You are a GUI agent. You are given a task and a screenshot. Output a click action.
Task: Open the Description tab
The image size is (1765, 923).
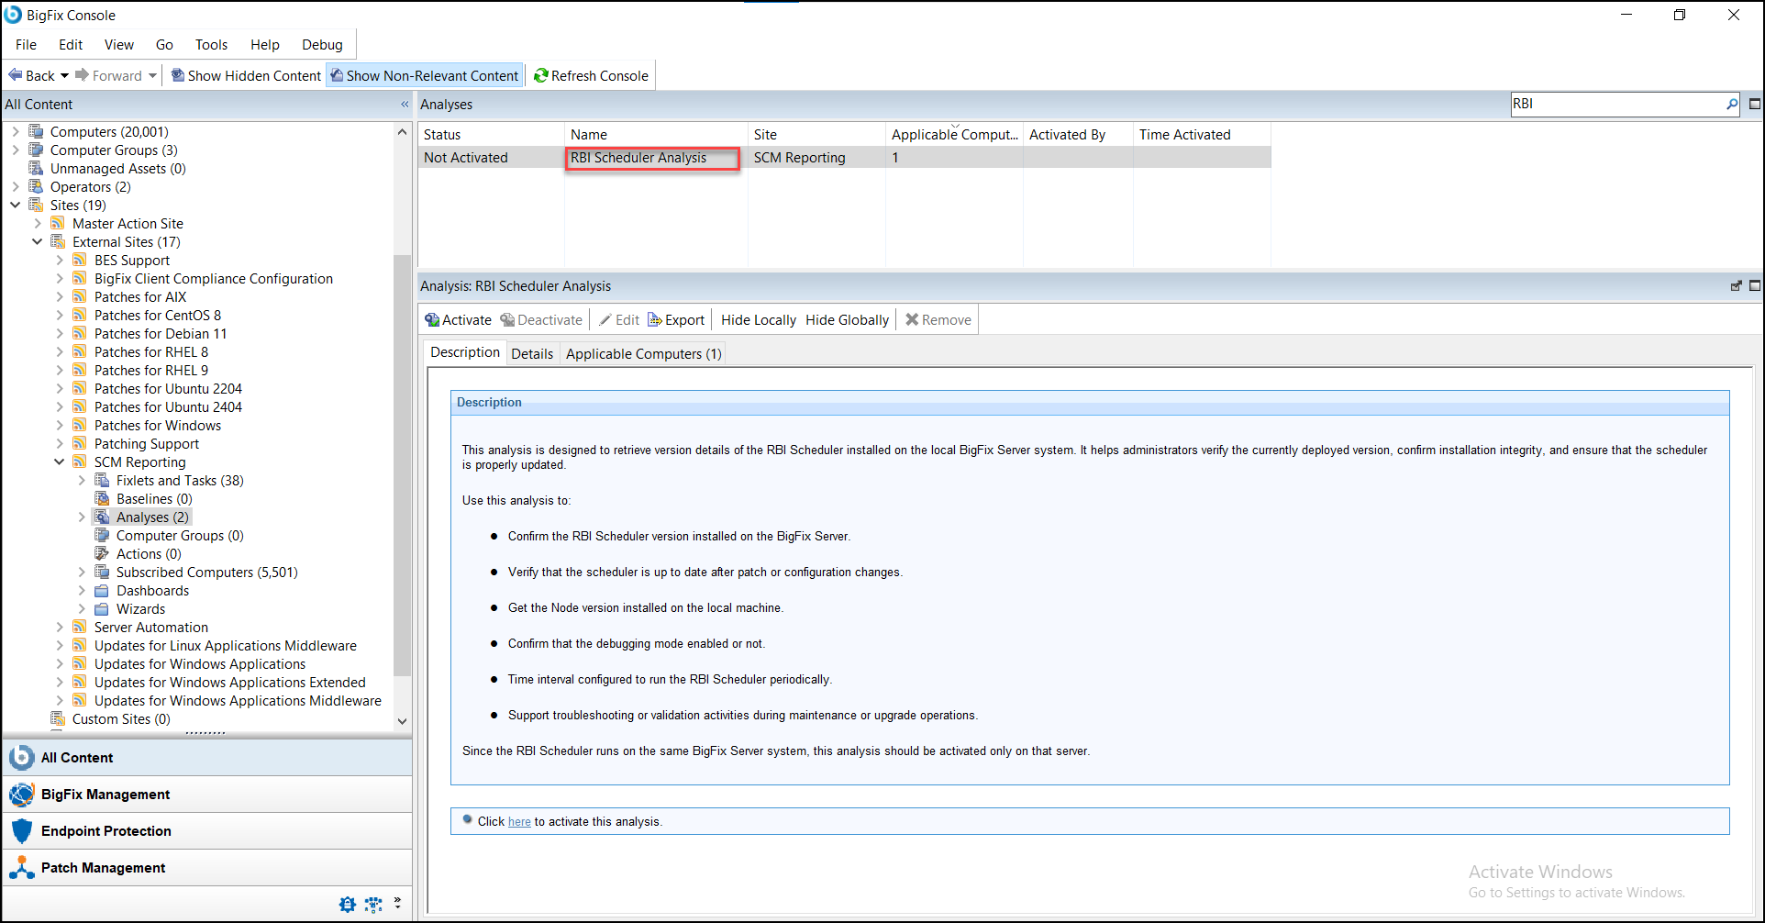[464, 352]
